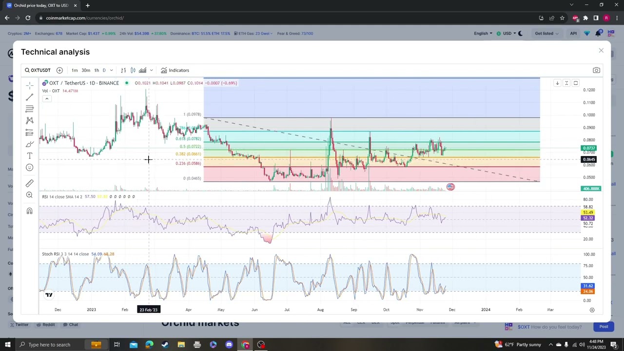Click the down-arrow pane button

557,83
